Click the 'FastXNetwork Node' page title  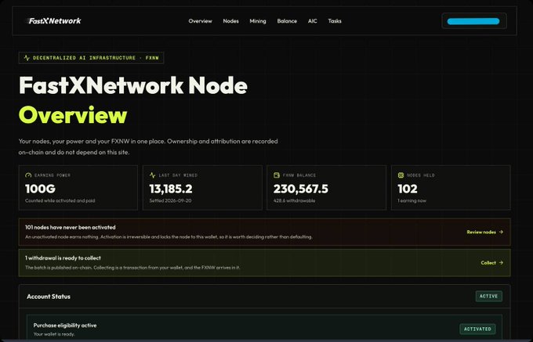[133, 85]
